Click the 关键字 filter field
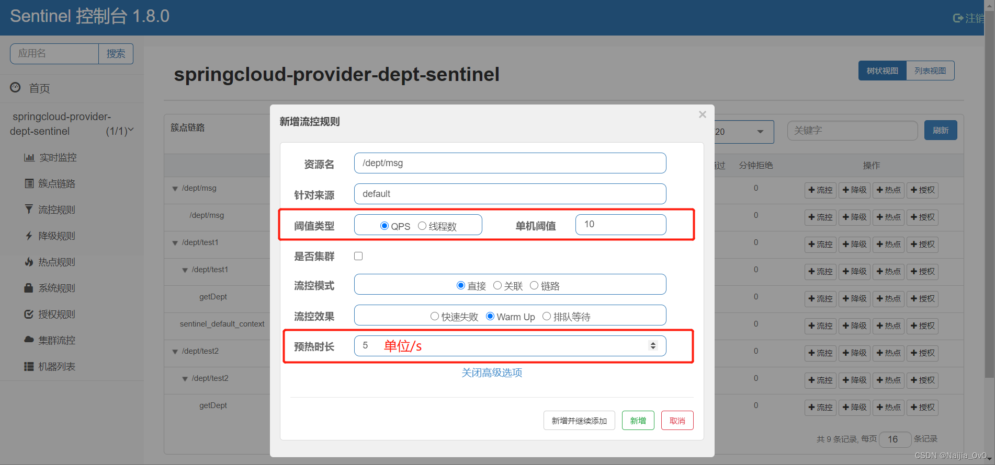 pos(852,131)
